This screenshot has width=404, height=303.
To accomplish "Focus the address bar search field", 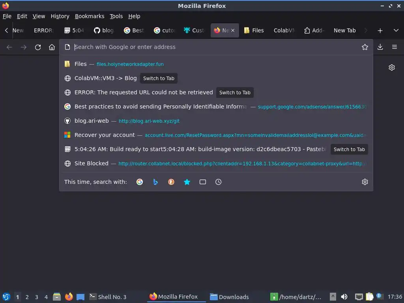I will pyautogui.click(x=216, y=47).
